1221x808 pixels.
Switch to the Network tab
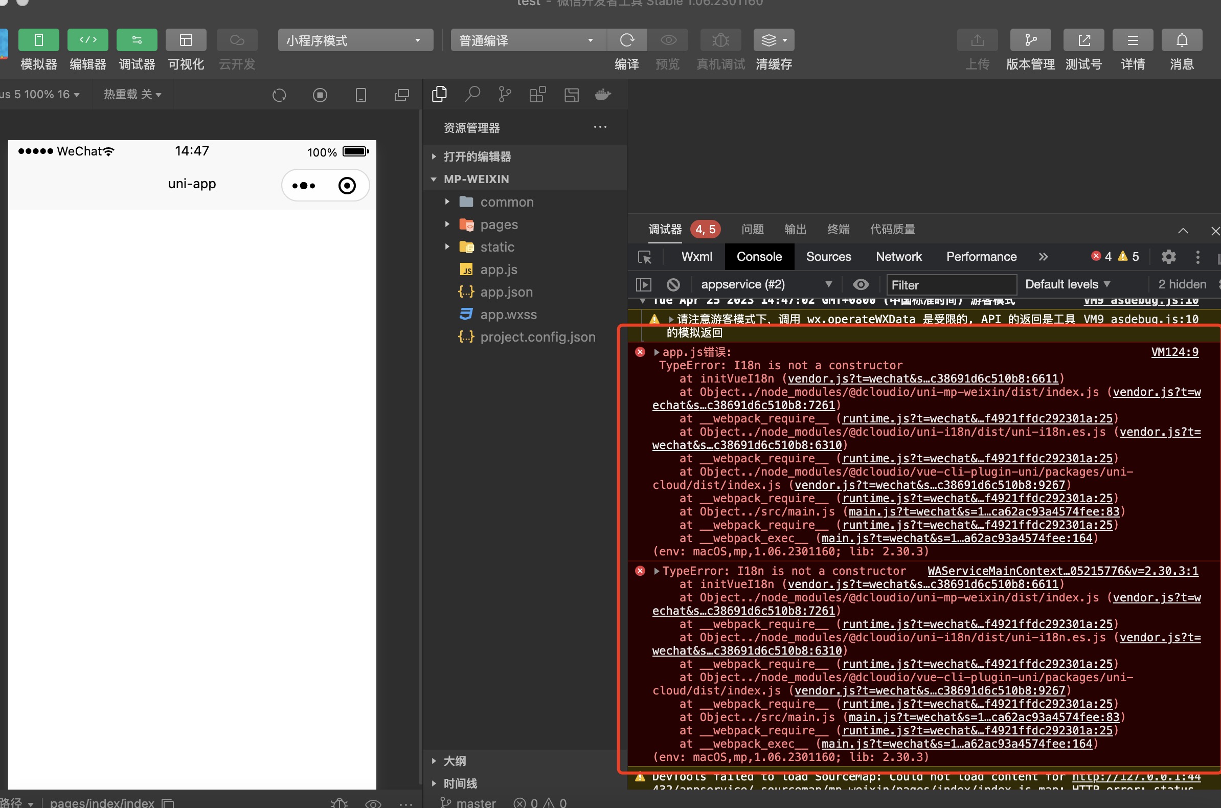898,257
